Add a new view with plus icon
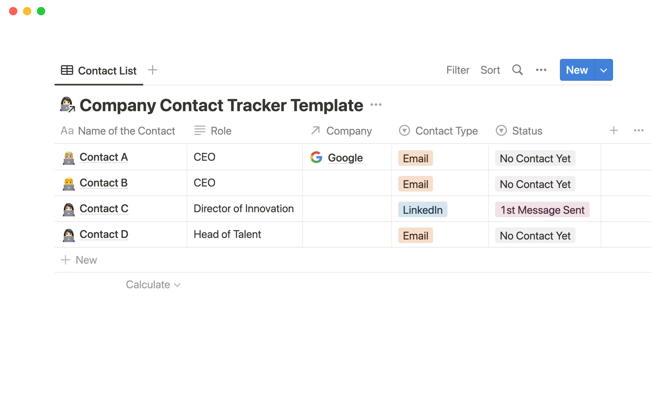This screenshot has height=417, width=668. tap(152, 70)
